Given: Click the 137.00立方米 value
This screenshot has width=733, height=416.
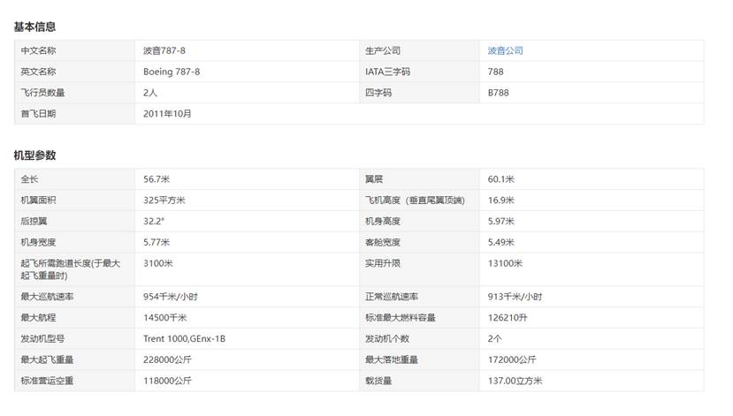Looking at the screenshot, I should (x=515, y=381).
